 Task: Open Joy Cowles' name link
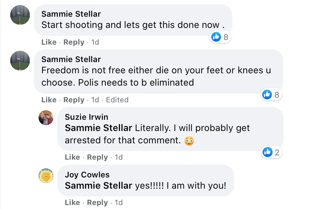click(87, 175)
